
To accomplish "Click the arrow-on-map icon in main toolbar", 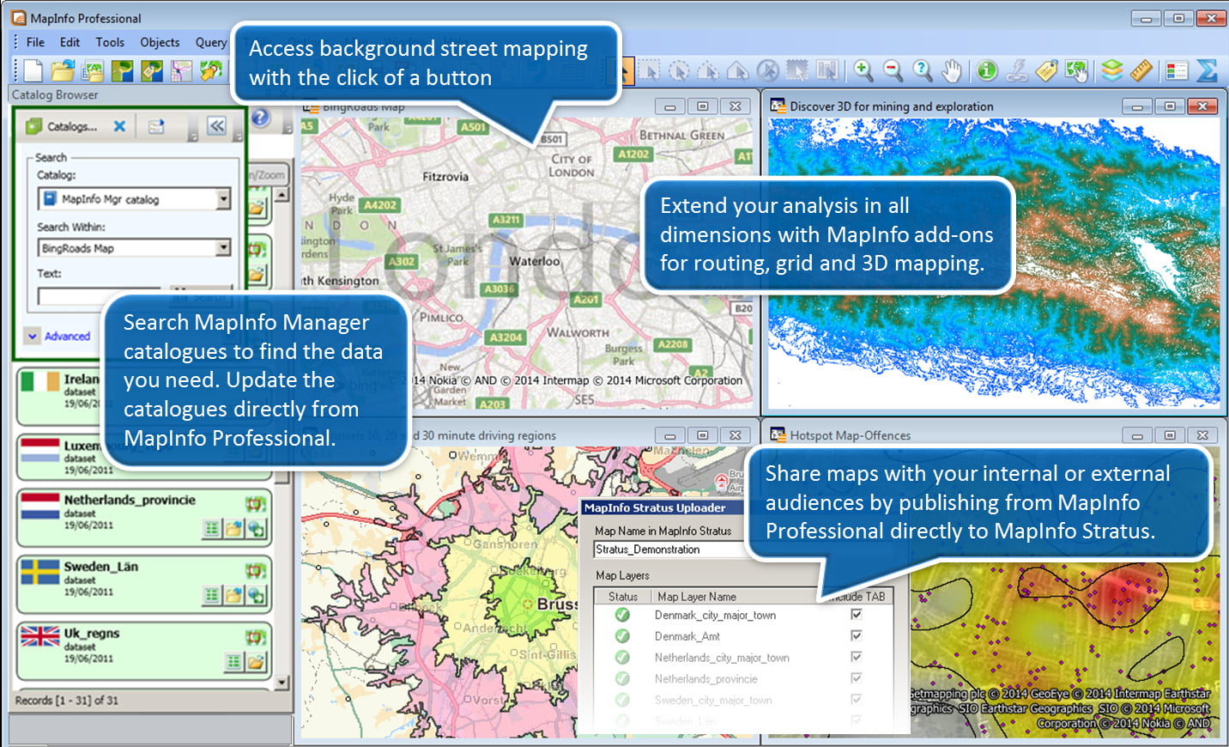I will click(211, 70).
